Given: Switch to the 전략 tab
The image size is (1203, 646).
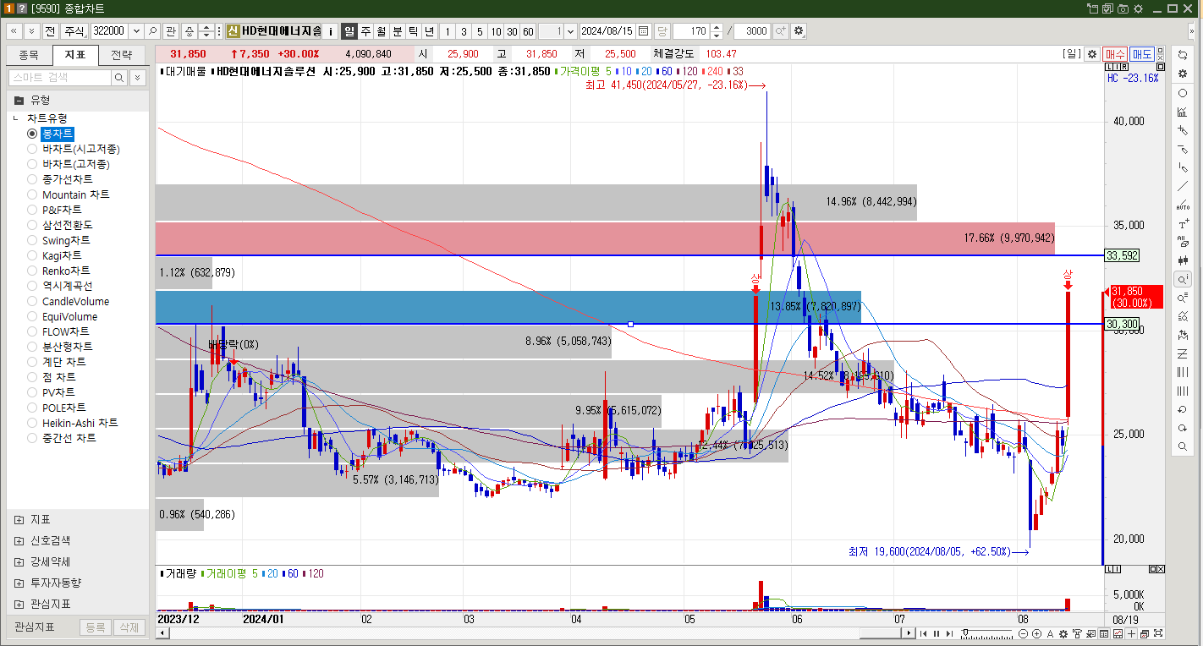Looking at the screenshot, I should point(122,55).
